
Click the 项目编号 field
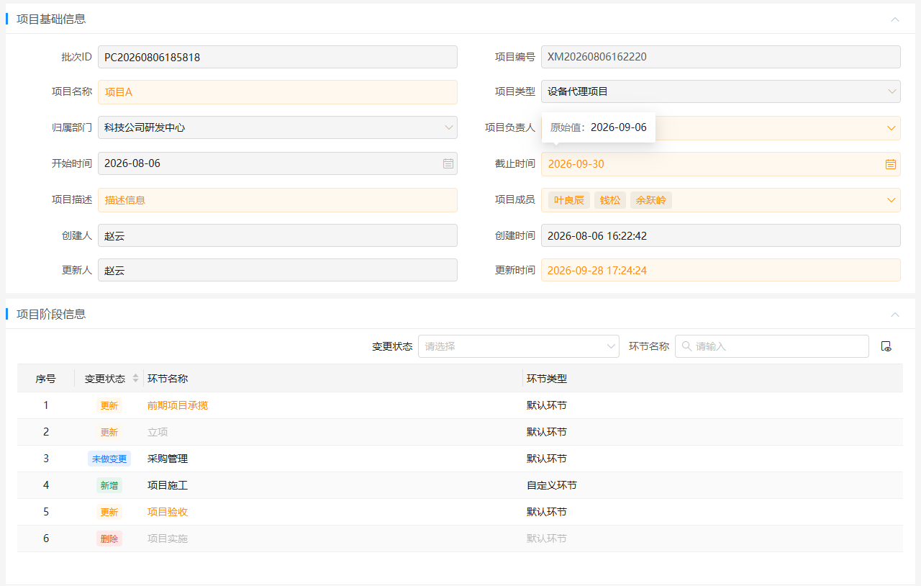click(720, 57)
